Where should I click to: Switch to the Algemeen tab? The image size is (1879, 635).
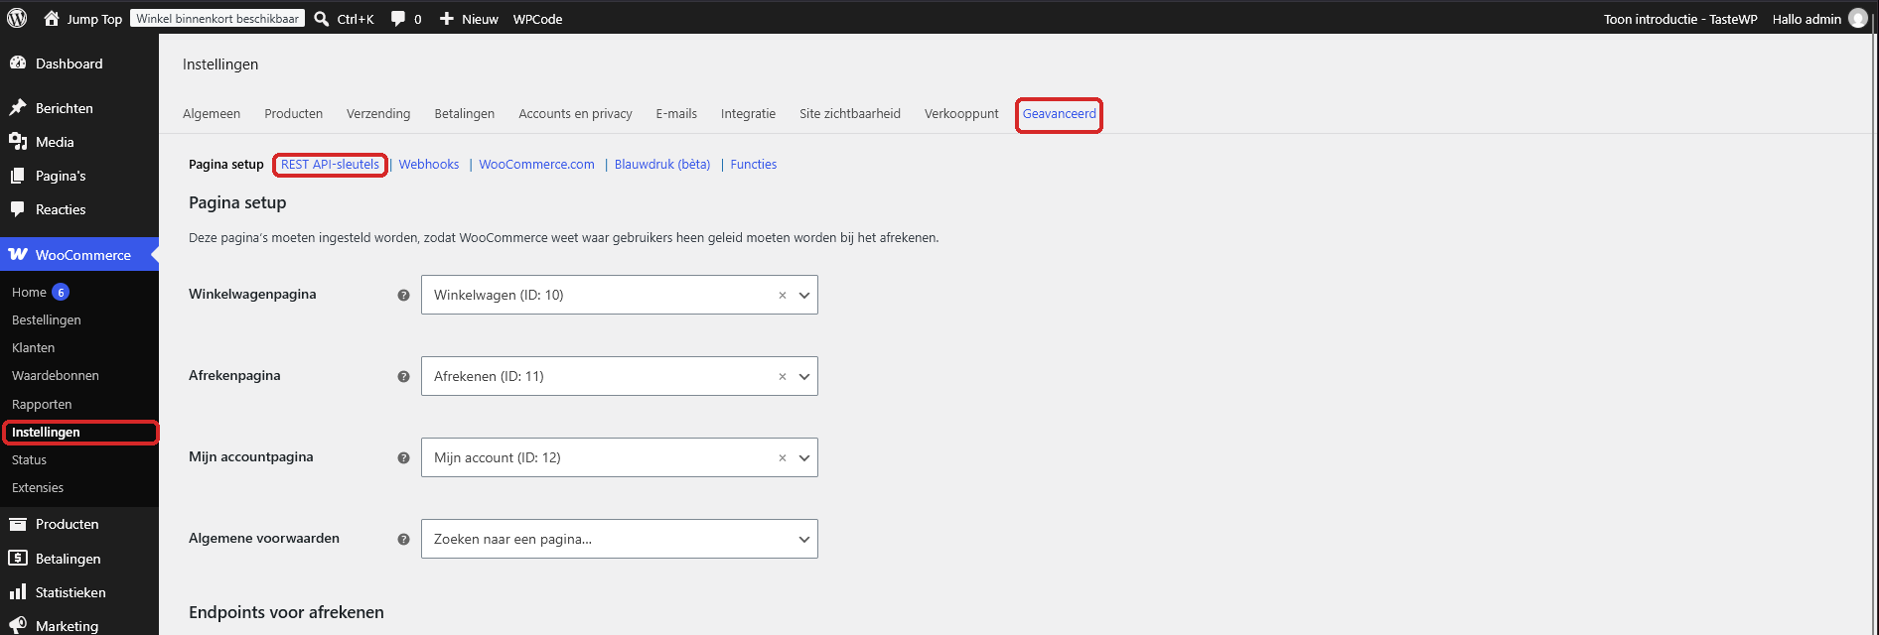pos(212,113)
